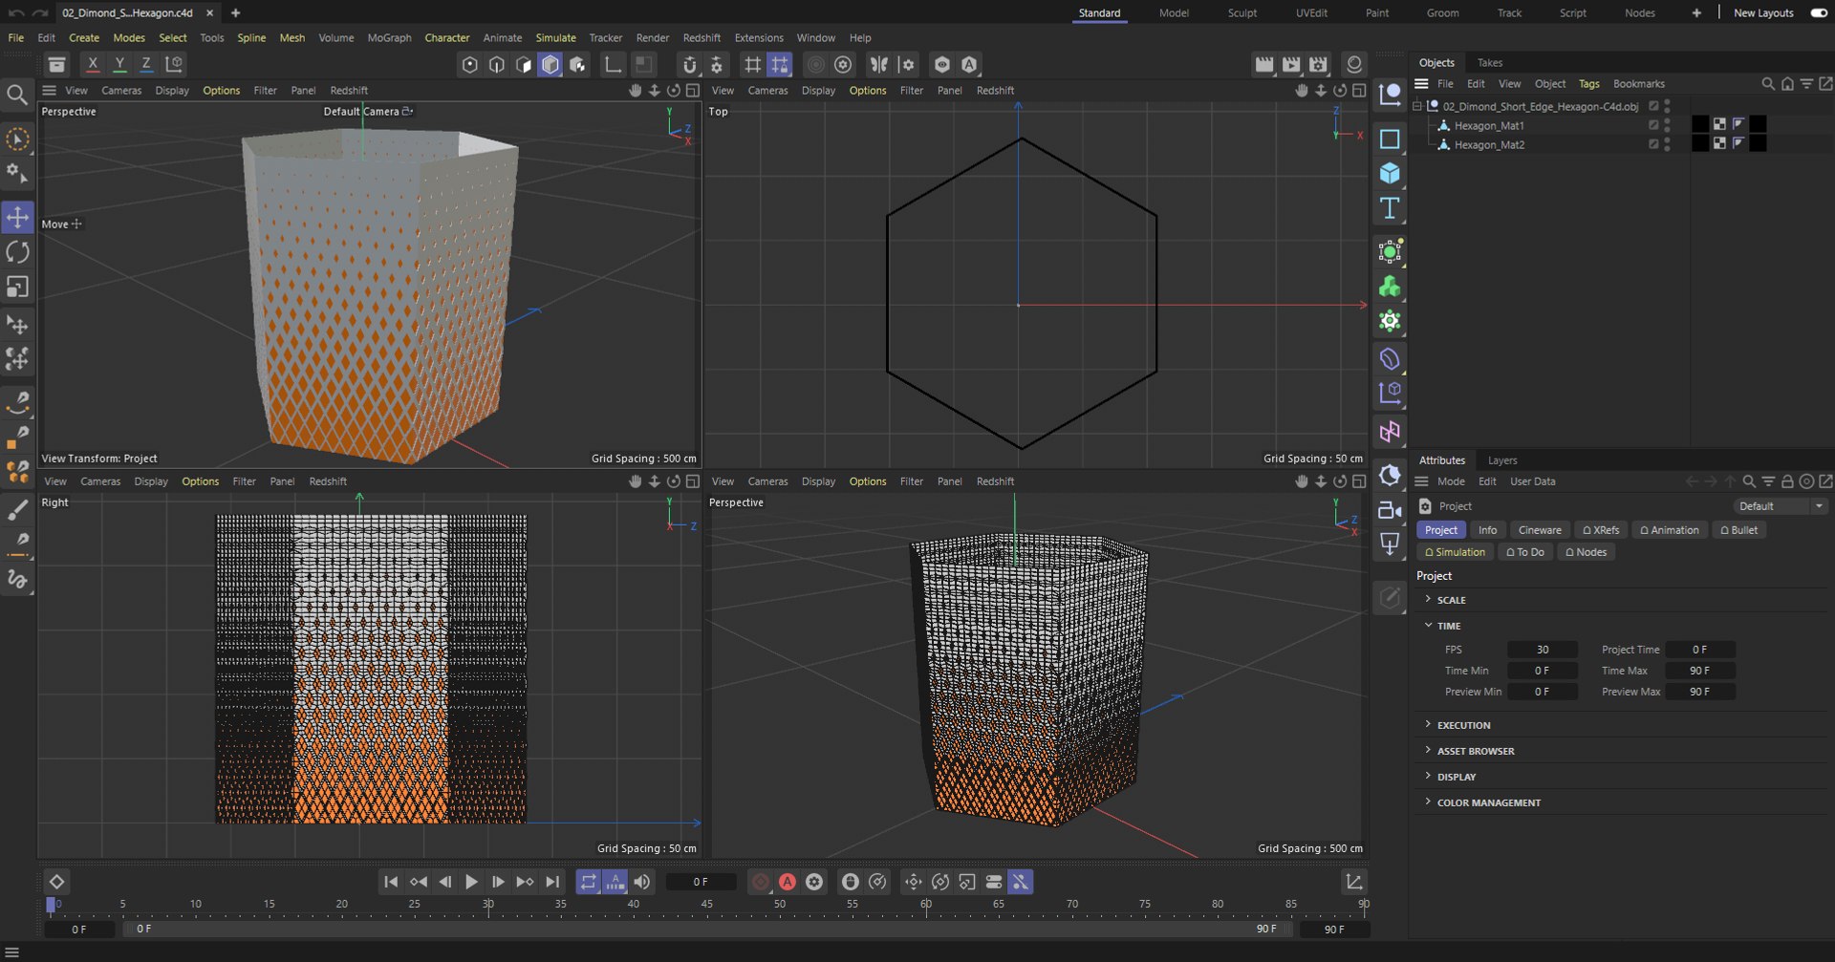The image size is (1835, 962).
Task: Open the Redshift main menu
Action: [x=702, y=38]
